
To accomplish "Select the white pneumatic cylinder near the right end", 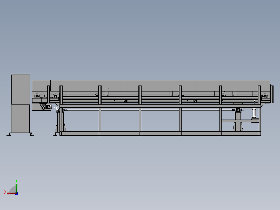I will click(254, 113).
